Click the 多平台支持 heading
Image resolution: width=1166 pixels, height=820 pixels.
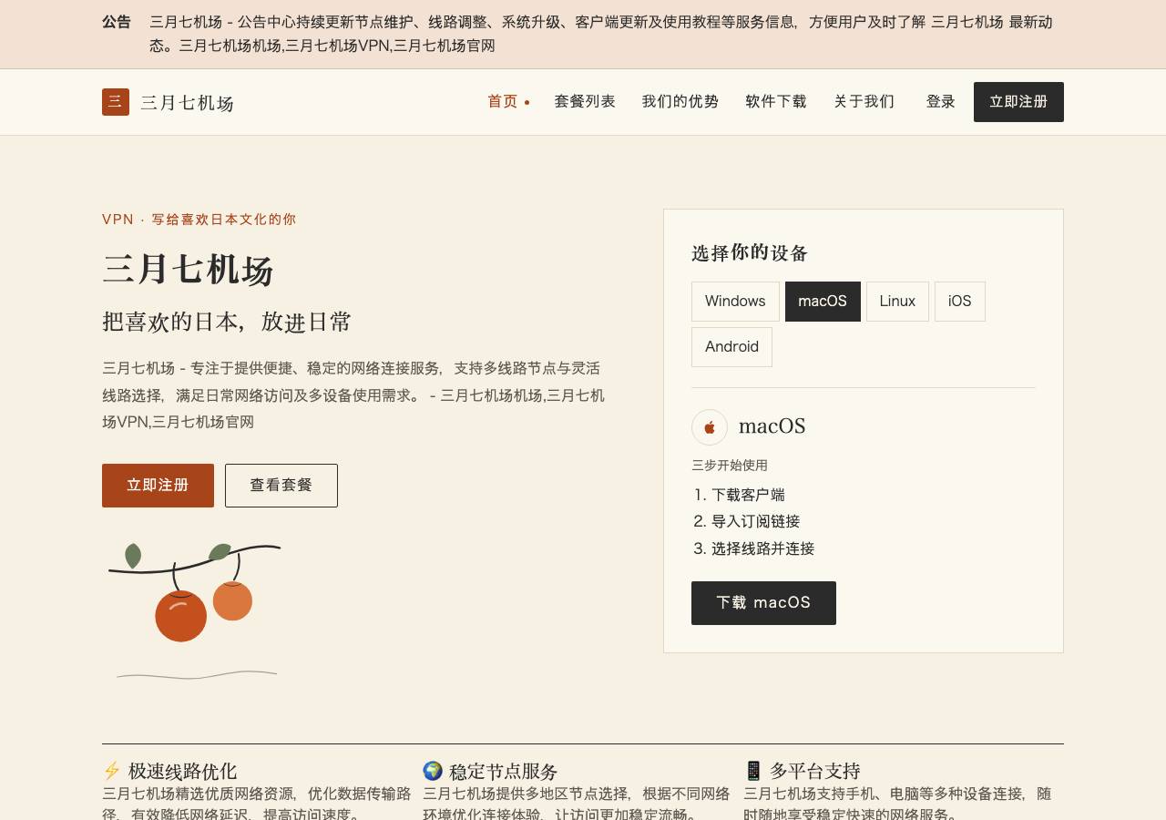click(x=814, y=771)
